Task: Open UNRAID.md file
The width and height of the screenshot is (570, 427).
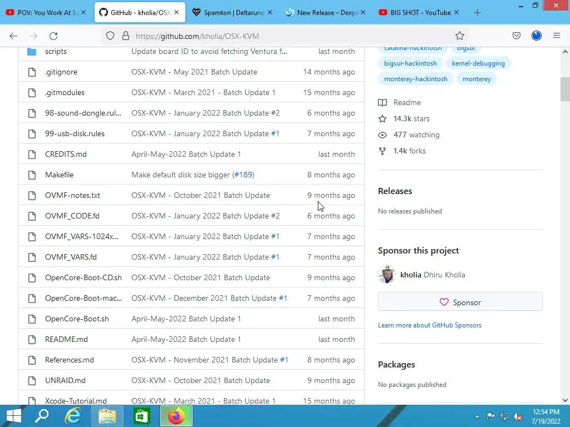Action: (x=66, y=380)
